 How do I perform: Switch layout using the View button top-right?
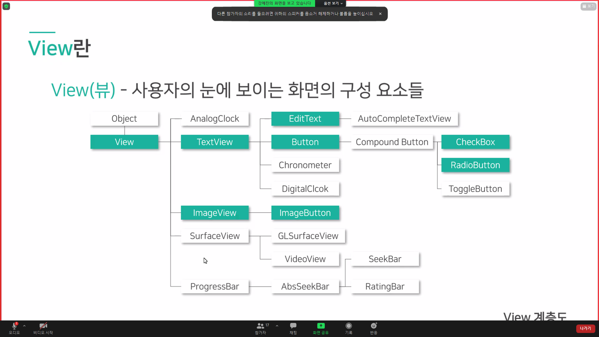pyautogui.click(x=588, y=6)
